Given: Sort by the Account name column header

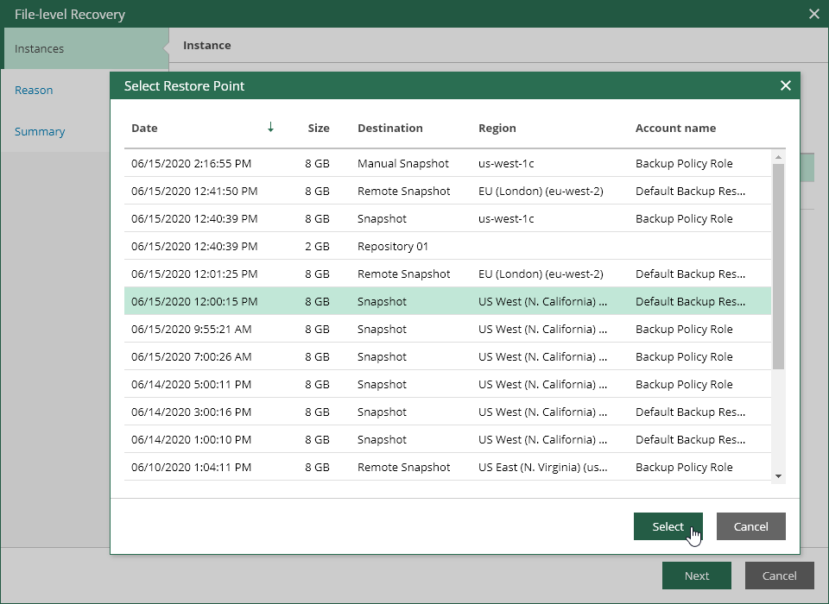Looking at the screenshot, I should [x=675, y=128].
